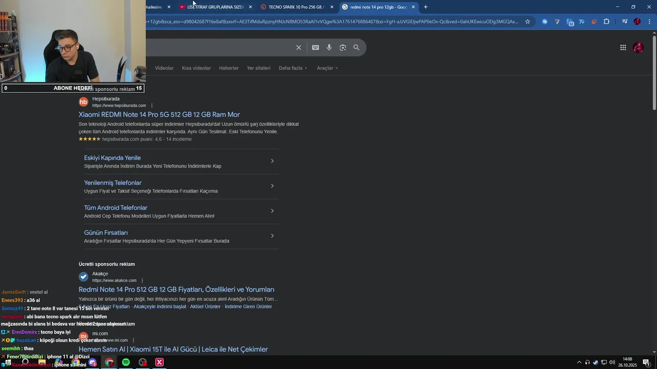Open the Akakçeyle indirimi başlat sitelink
Viewport: 657px width, 369px height.
point(160,306)
